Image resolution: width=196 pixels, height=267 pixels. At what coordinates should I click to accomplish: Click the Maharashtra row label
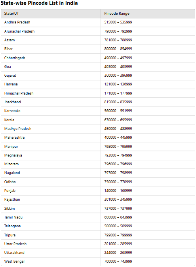tap(14, 137)
